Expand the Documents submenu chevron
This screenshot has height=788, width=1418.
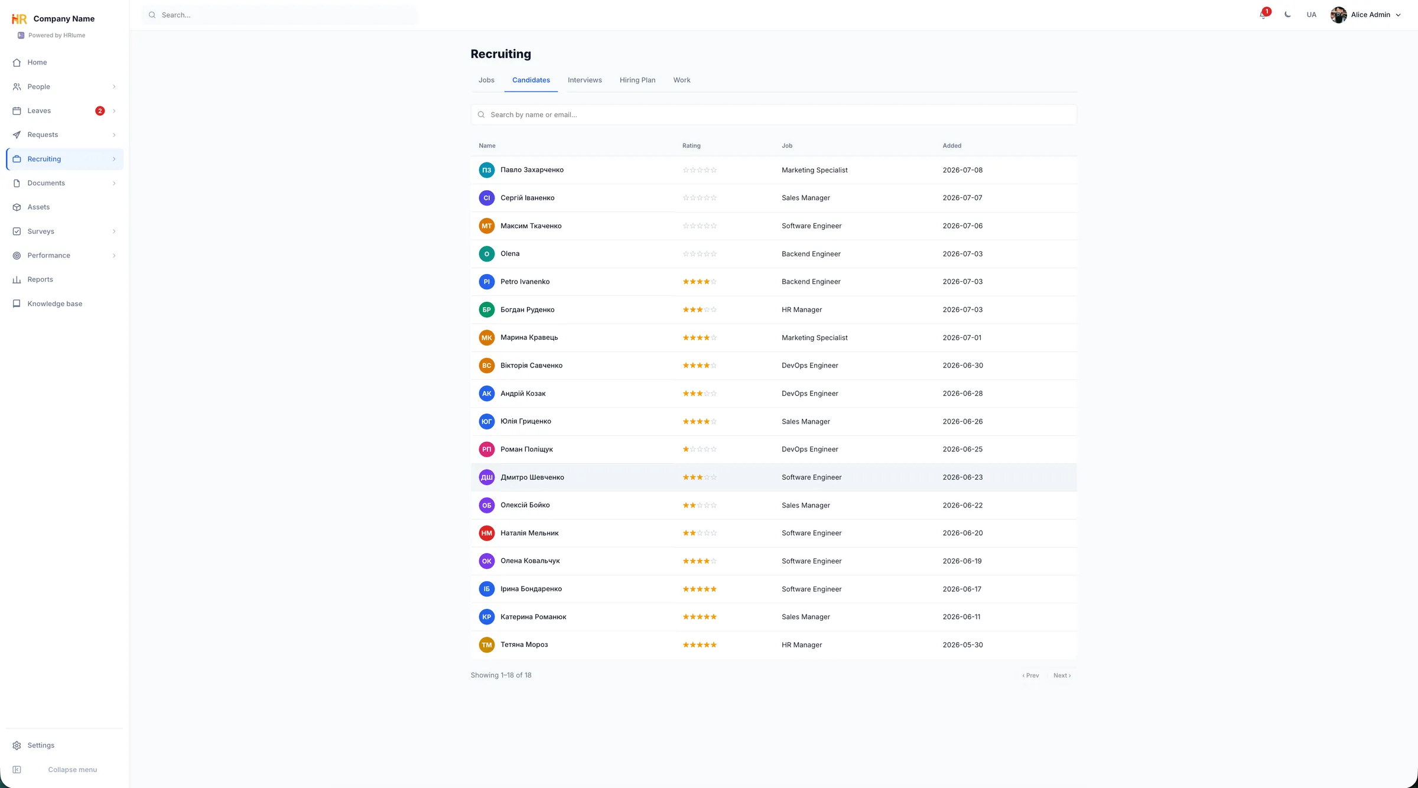click(114, 183)
